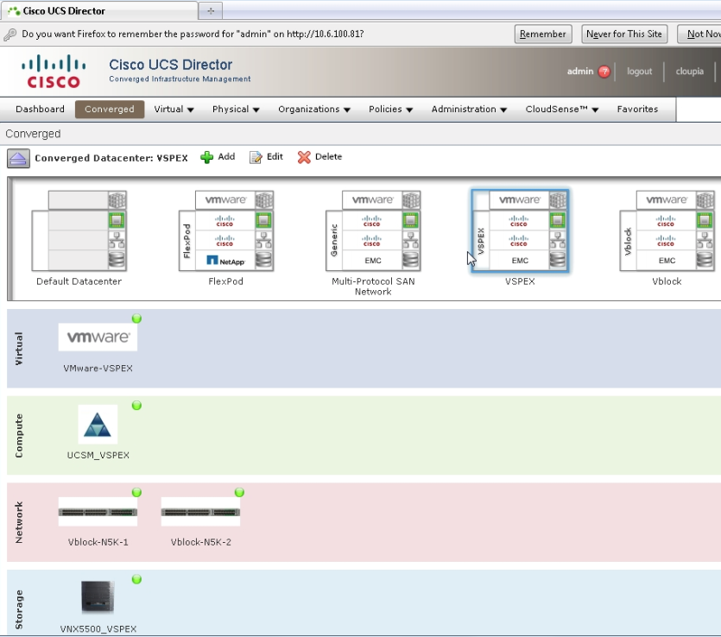721x637 pixels.
Task: Click the red admin notification badge
Action: [x=604, y=72]
